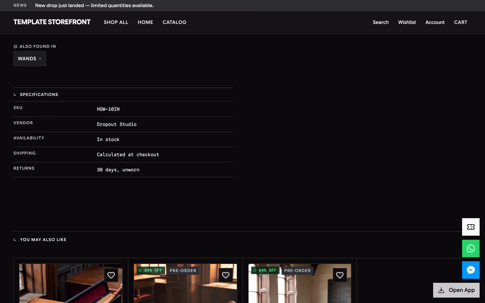Navigate to the HOME menu item
Screen dimensions: 485x303
(145, 22)
